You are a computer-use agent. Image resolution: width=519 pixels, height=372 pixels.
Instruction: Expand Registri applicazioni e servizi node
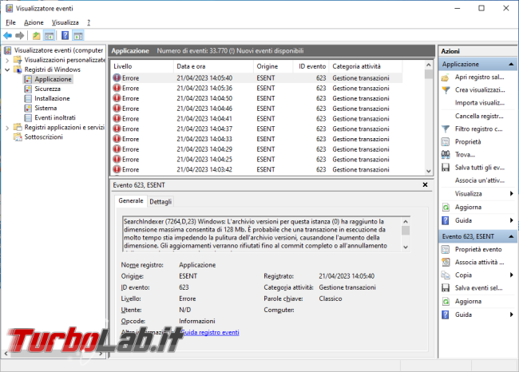pyautogui.click(x=7, y=128)
